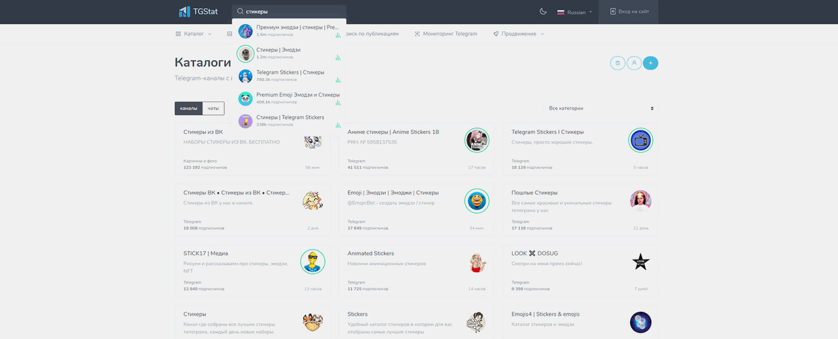Viewport: 838px width, 339px height.
Task: Click LOOK DOSUG black star avatar
Action: [x=640, y=262]
